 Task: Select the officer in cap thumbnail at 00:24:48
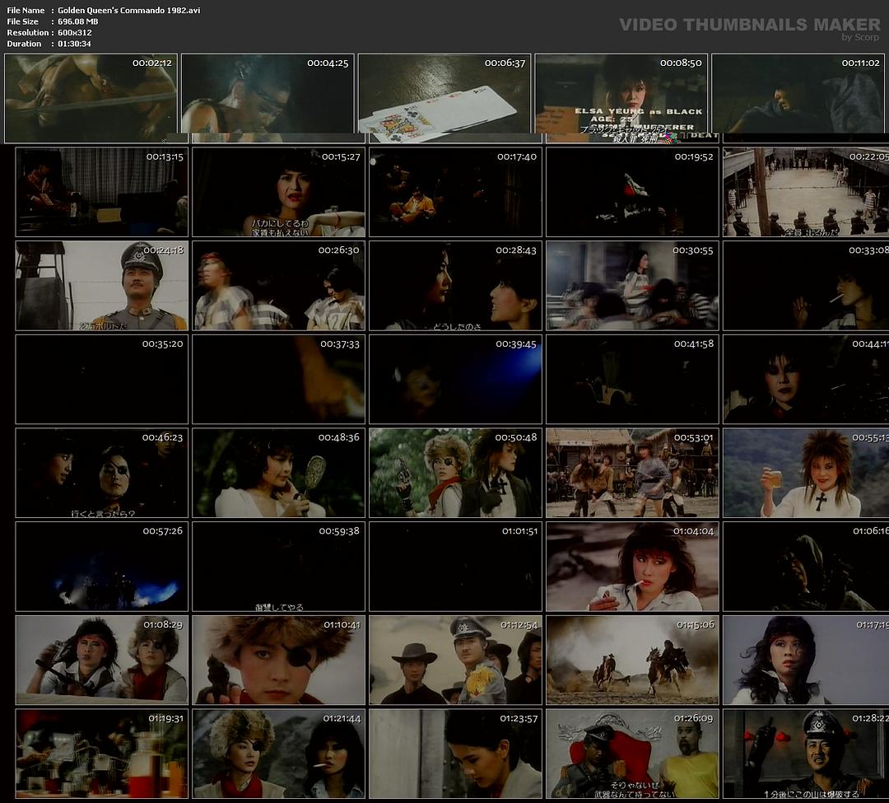pyautogui.click(x=101, y=286)
